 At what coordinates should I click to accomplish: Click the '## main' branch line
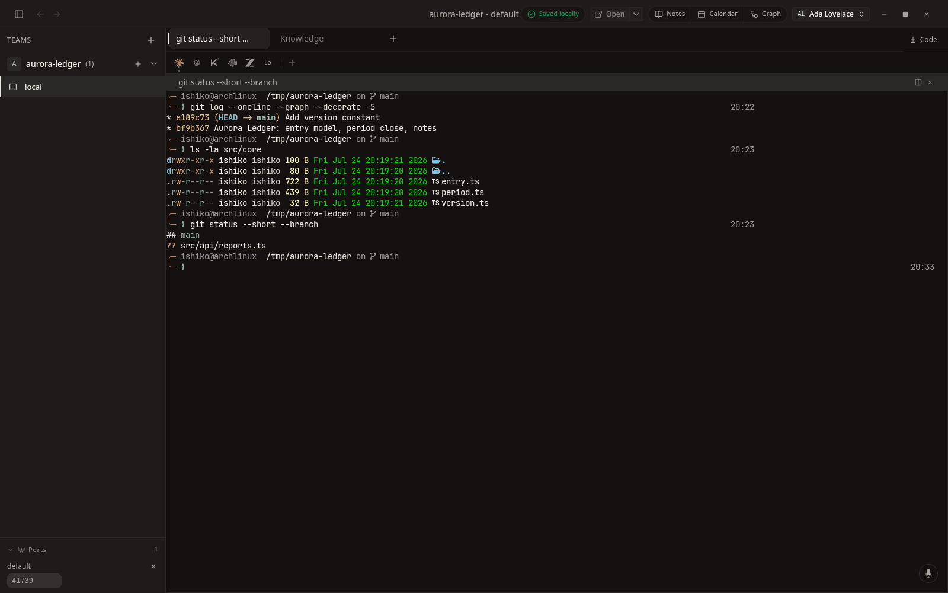pos(183,235)
